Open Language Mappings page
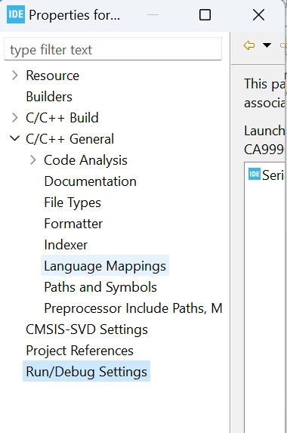 [105, 266]
